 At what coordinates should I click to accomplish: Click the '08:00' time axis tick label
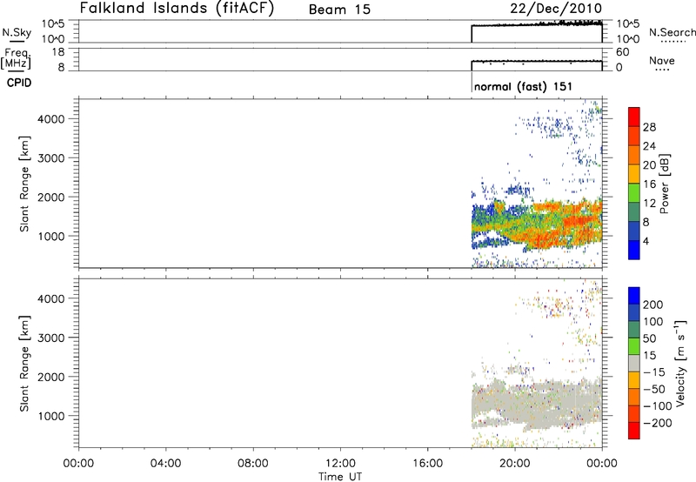[253, 464]
